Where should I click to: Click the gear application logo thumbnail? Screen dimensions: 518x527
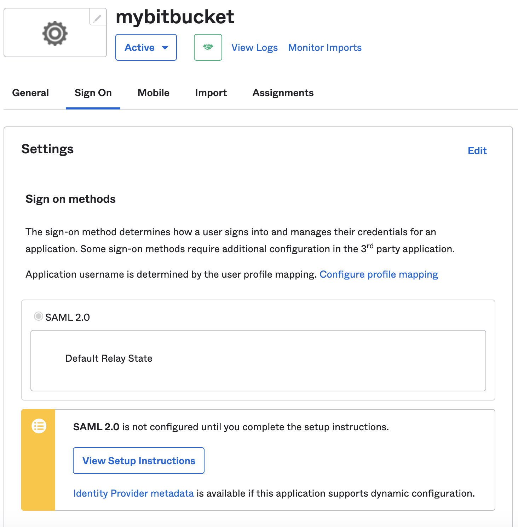(55, 33)
